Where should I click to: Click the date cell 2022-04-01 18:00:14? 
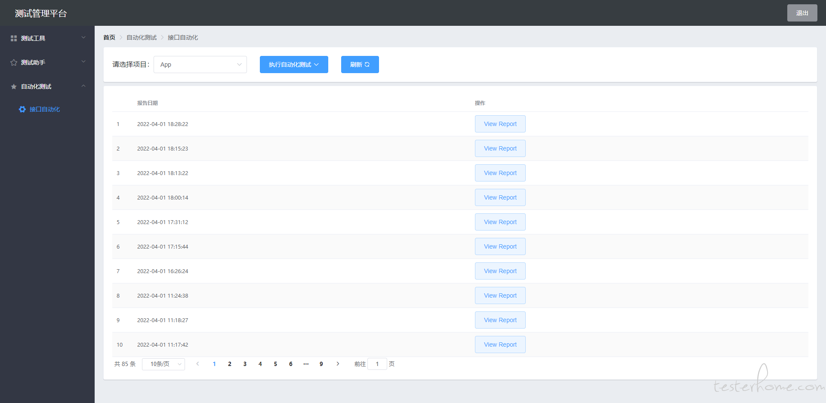(163, 197)
